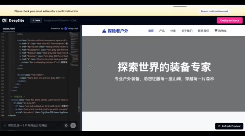Image resolution: width=245 pixels, height=136 pixels.
Task: Click the DeepSite logo icon
Action: tap(5, 21)
